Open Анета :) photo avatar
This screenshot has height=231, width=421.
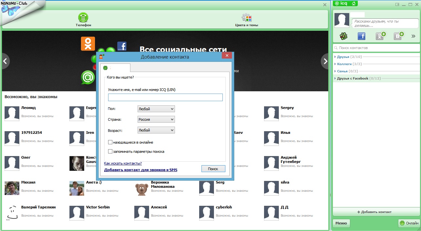tap(77, 188)
